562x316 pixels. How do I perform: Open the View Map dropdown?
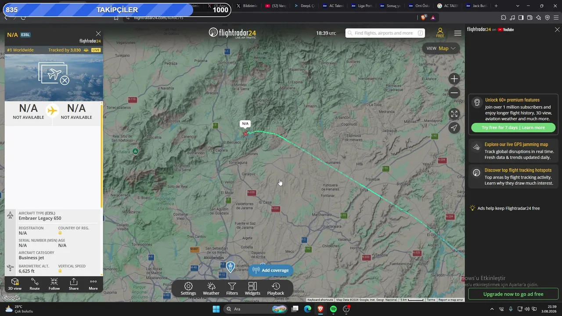(441, 48)
